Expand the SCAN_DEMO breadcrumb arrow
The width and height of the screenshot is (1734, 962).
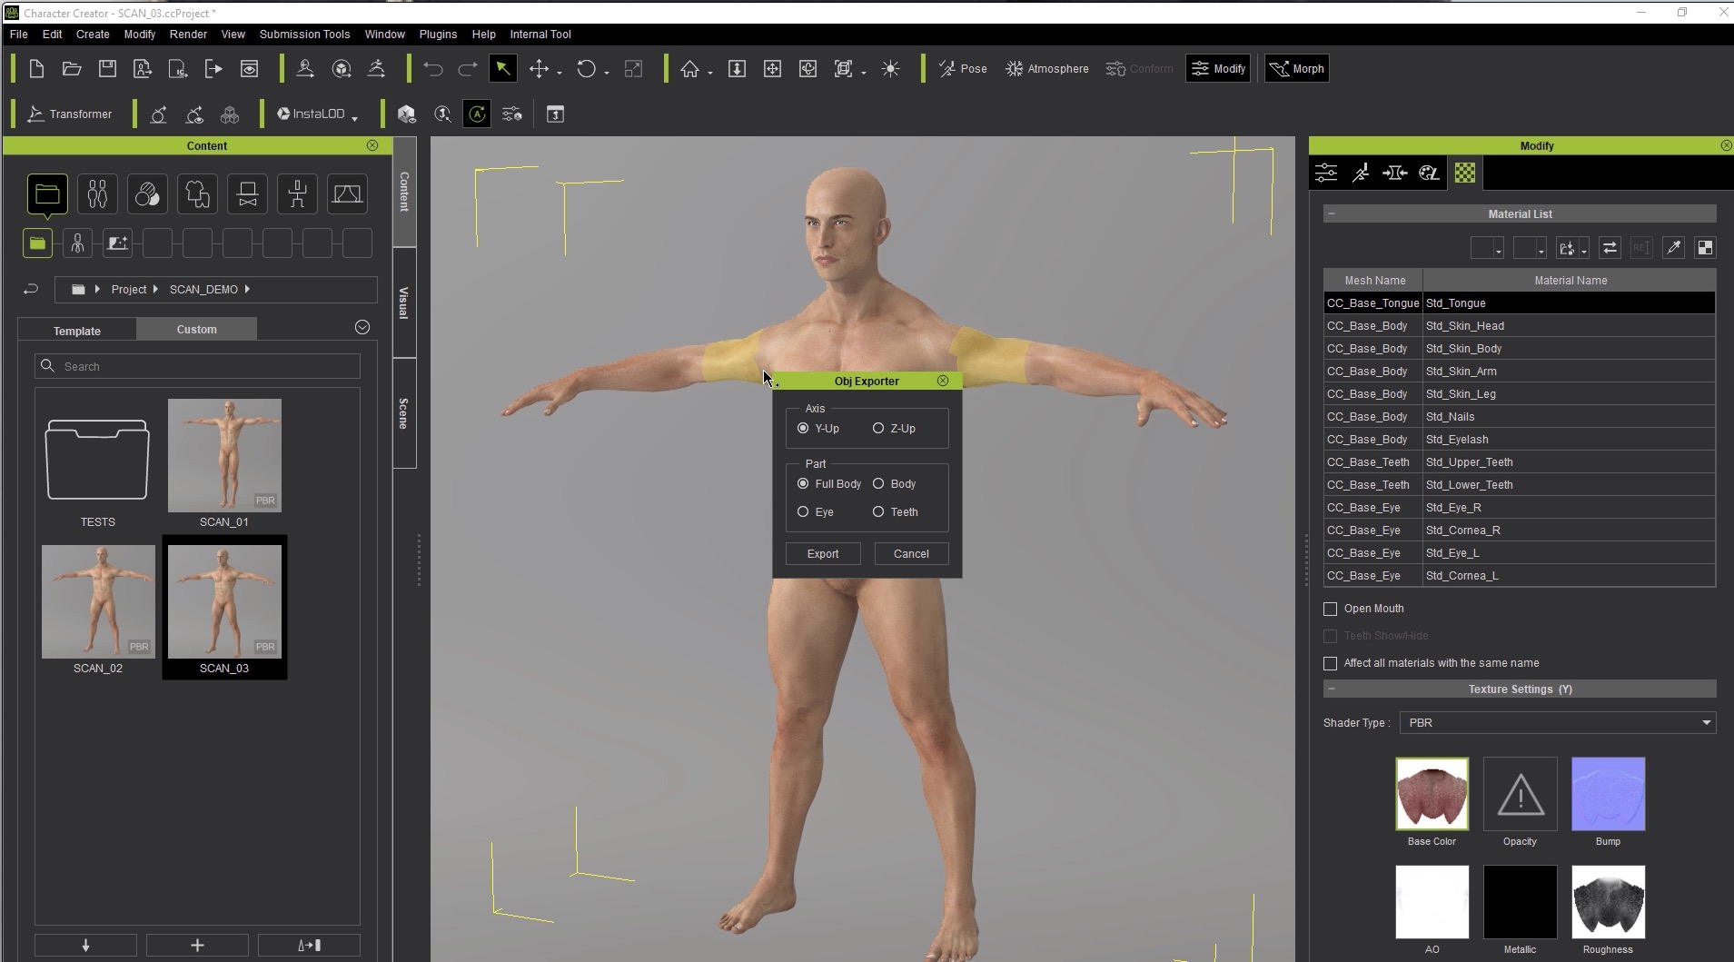click(x=247, y=290)
